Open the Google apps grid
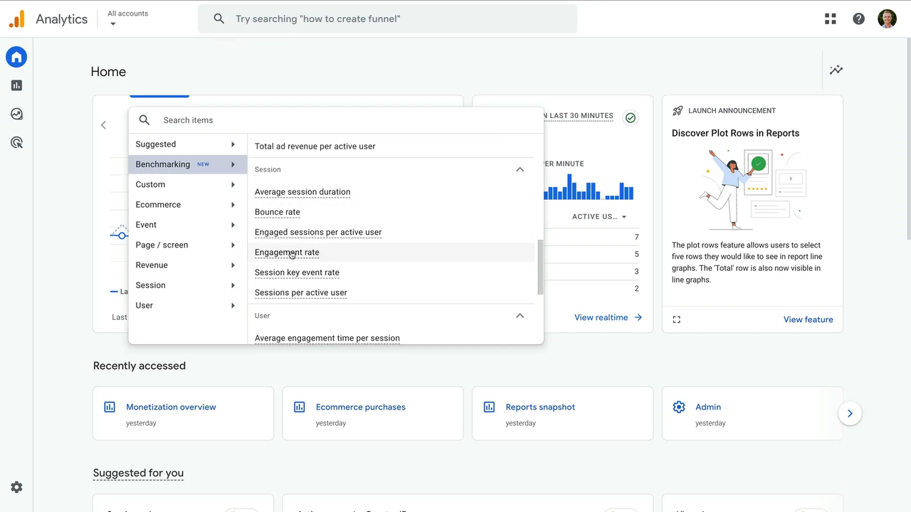Image resolution: width=911 pixels, height=512 pixels. point(830,18)
